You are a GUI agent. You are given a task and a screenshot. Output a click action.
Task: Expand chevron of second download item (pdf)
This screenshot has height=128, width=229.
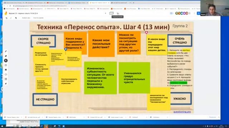(x=42, y=117)
